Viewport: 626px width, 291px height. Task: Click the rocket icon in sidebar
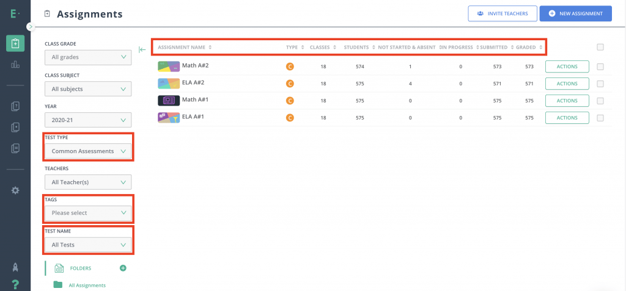tap(15, 267)
